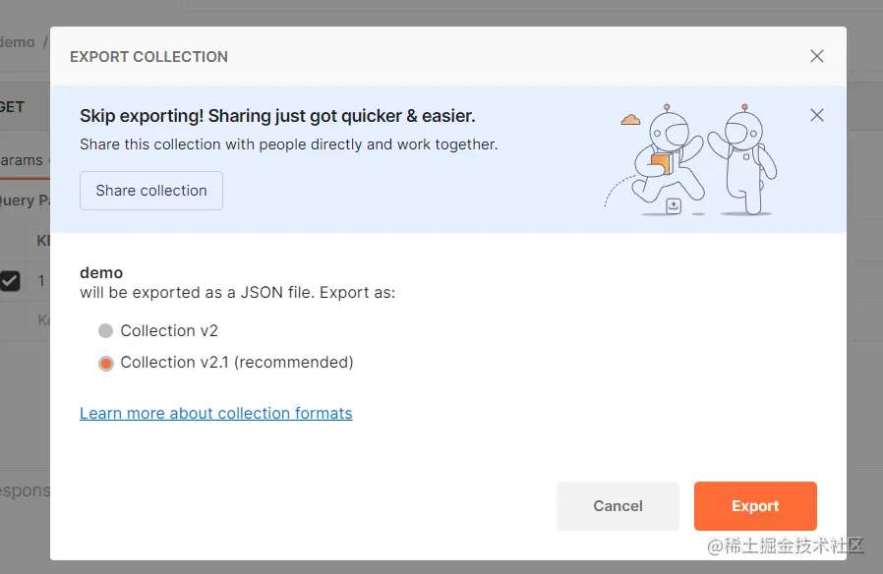Click the Share collection button

click(x=150, y=191)
